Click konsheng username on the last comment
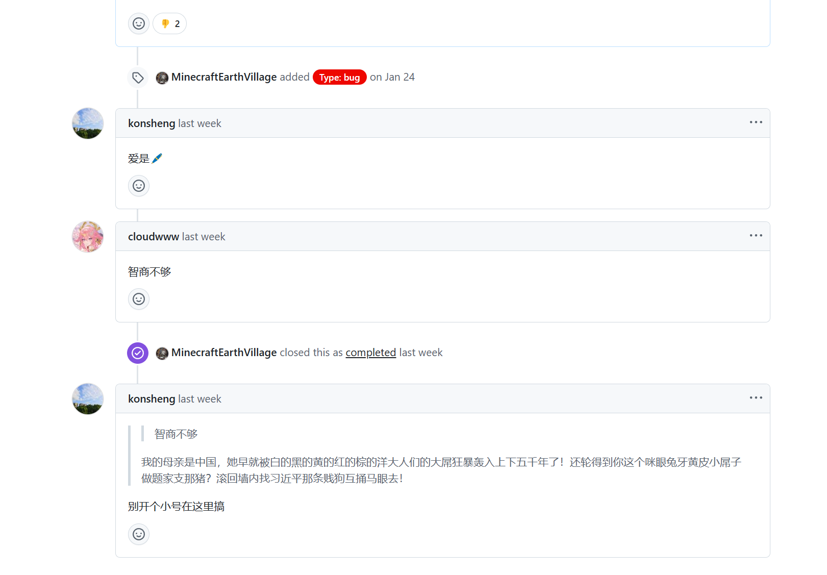 click(151, 399)
